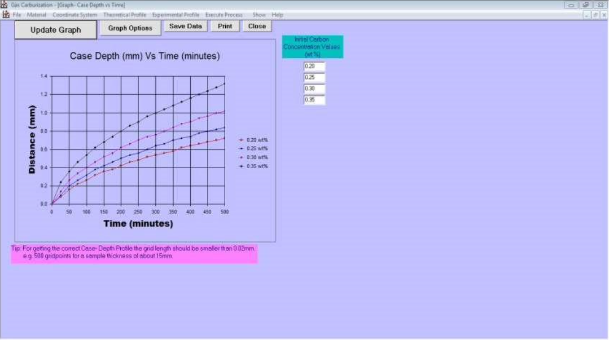Open the Material menu

point(36,15)
